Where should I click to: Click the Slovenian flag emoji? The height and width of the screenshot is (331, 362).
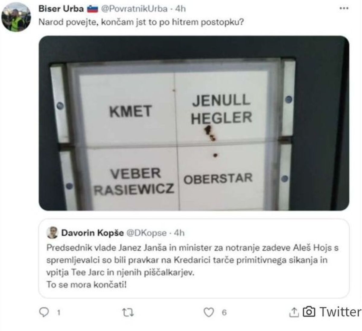click(92, 9)
